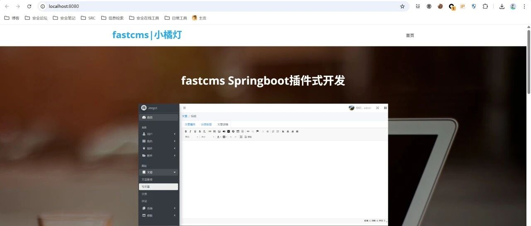
Task: Open the 信息检索 bookmark folder
Action: [x=112, y=18]
